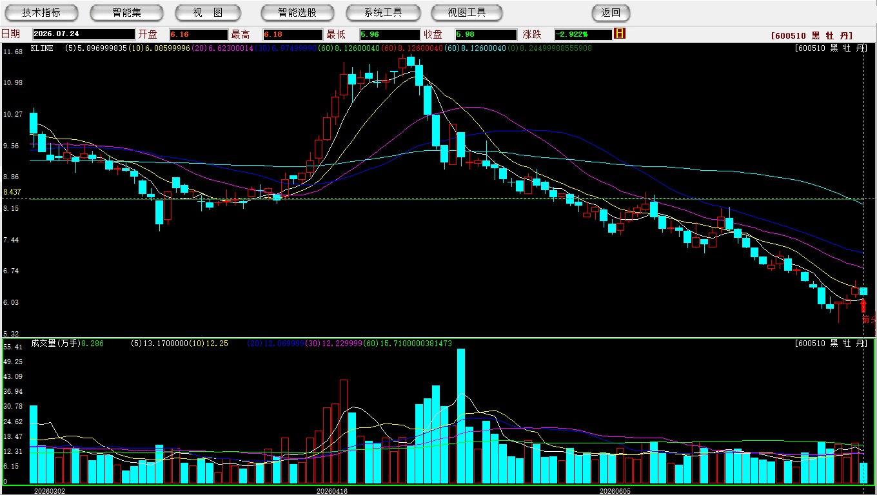Click the white [600510 黑牡丹] label in KLINE pane
This screenshot has width=877, height=495.
click(831, 48)
